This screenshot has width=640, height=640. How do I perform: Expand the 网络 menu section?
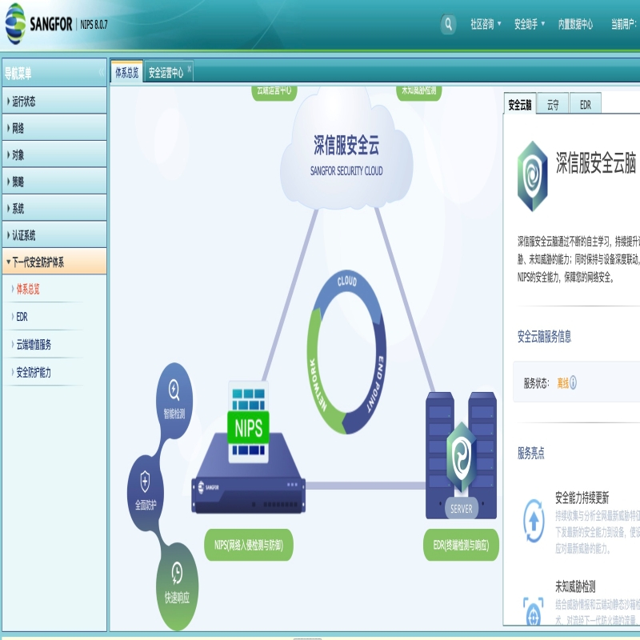[x=54, y=128]
